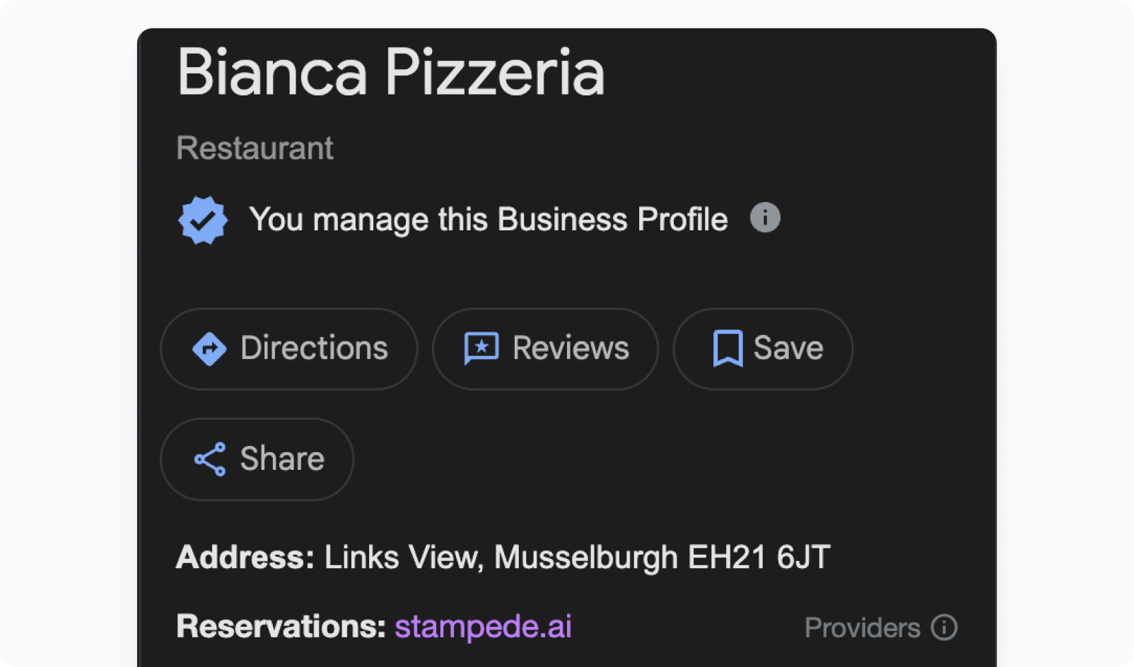Save this place using Save label
Screen dimensions: 1134x667
click(x=788, y=348)
